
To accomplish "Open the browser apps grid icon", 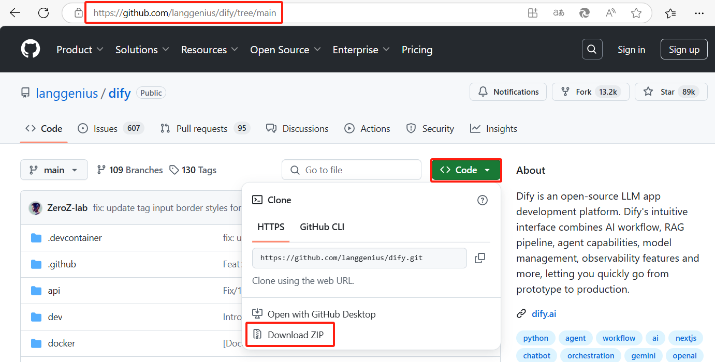I will click(x=533, y=13).
